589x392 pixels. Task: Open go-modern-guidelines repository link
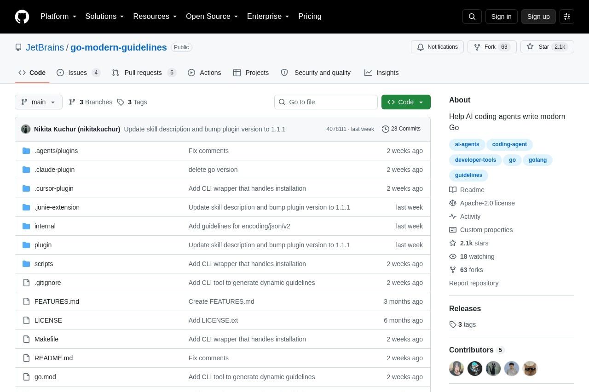pos(119,47)
